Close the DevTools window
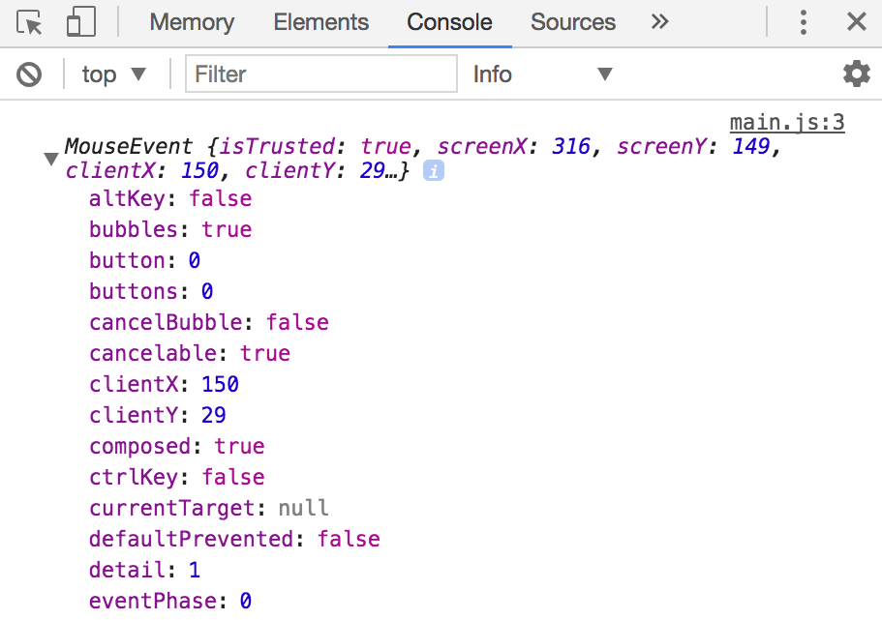The image size is (882, 620). (x=856, y=21)
